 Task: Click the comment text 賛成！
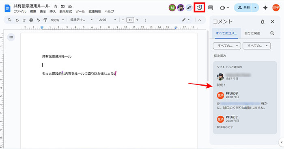coord(221,85)
